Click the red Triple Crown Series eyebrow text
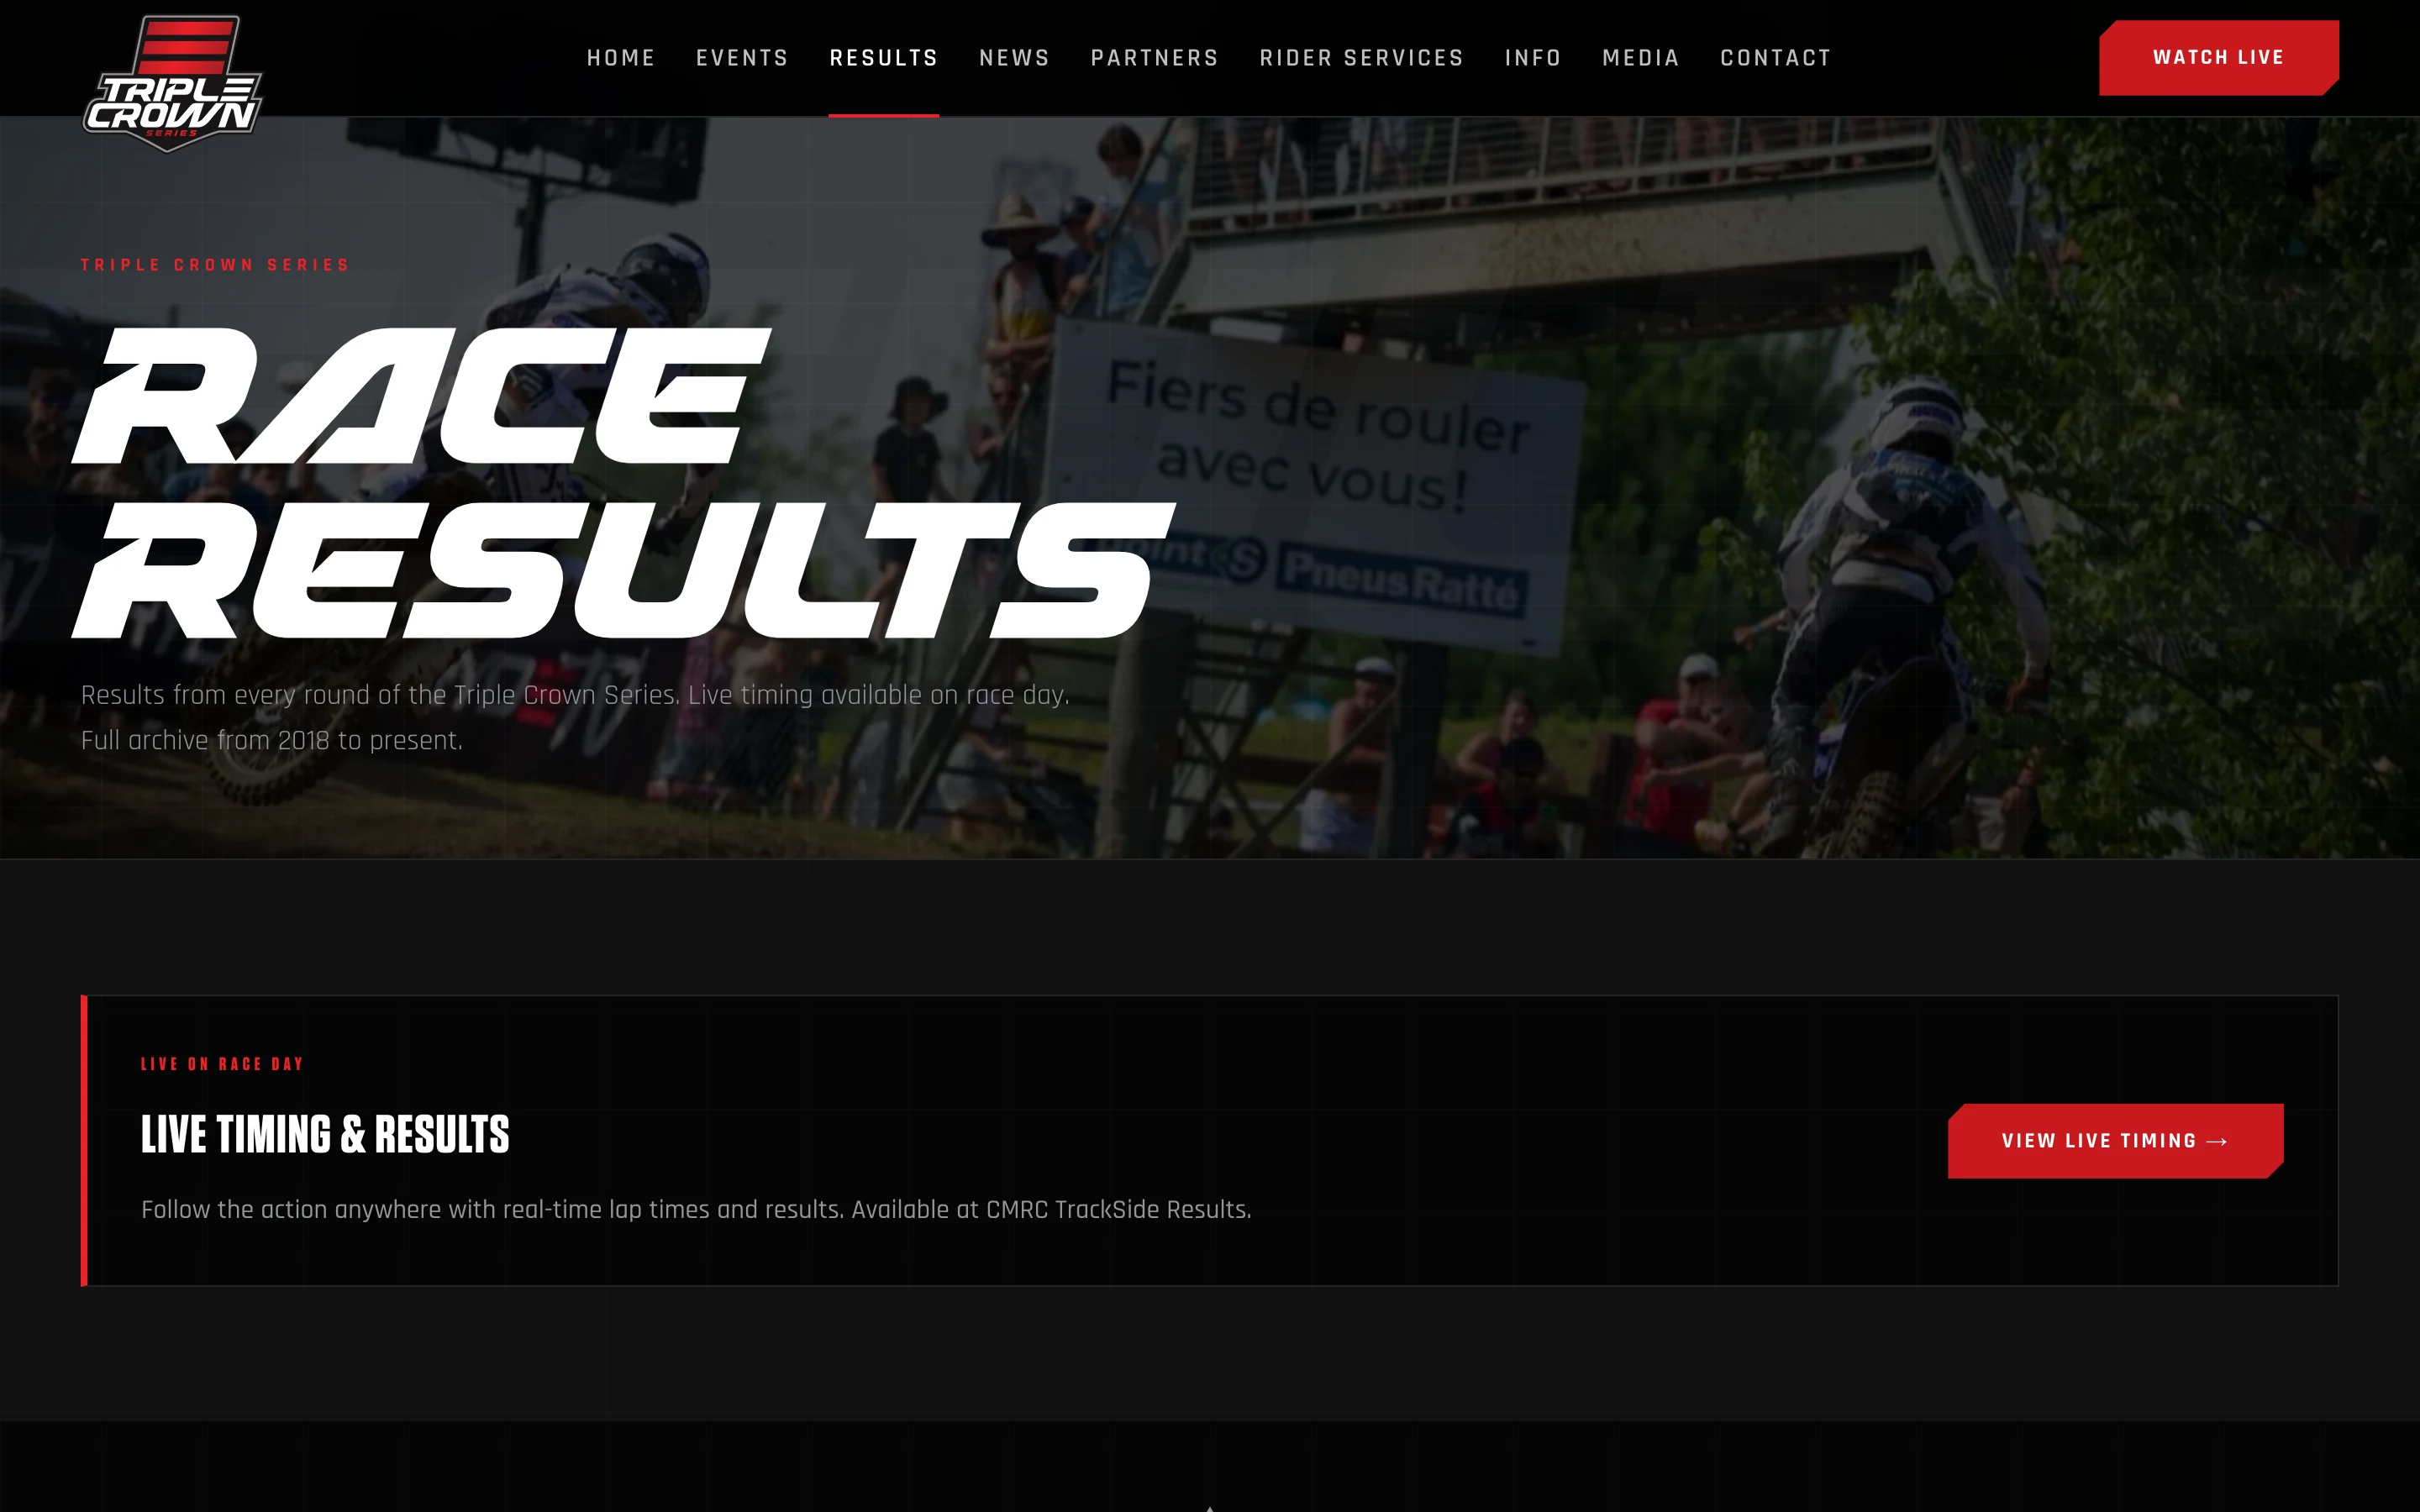Viewport: 2420px width, 1512px height. 215,265
